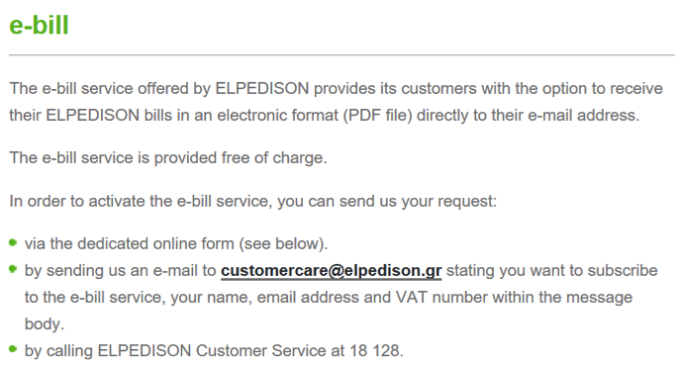Click the horizontal divider under the heading
This screenshot has width=680, height=365.
coord(341,55)
